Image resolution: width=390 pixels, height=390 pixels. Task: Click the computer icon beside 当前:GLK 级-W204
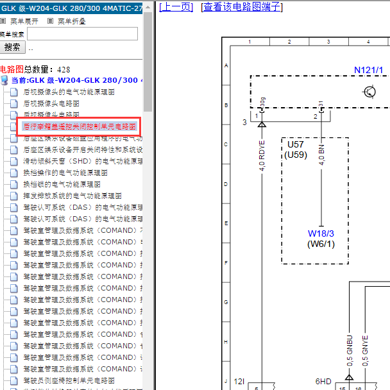4,80
